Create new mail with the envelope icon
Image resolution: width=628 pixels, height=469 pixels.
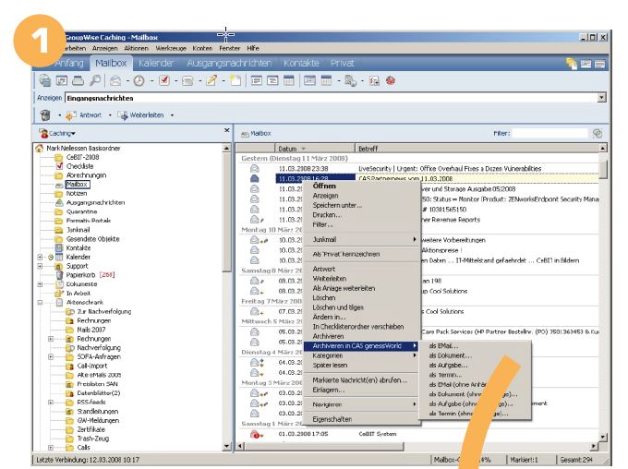[x=115, y=81]
